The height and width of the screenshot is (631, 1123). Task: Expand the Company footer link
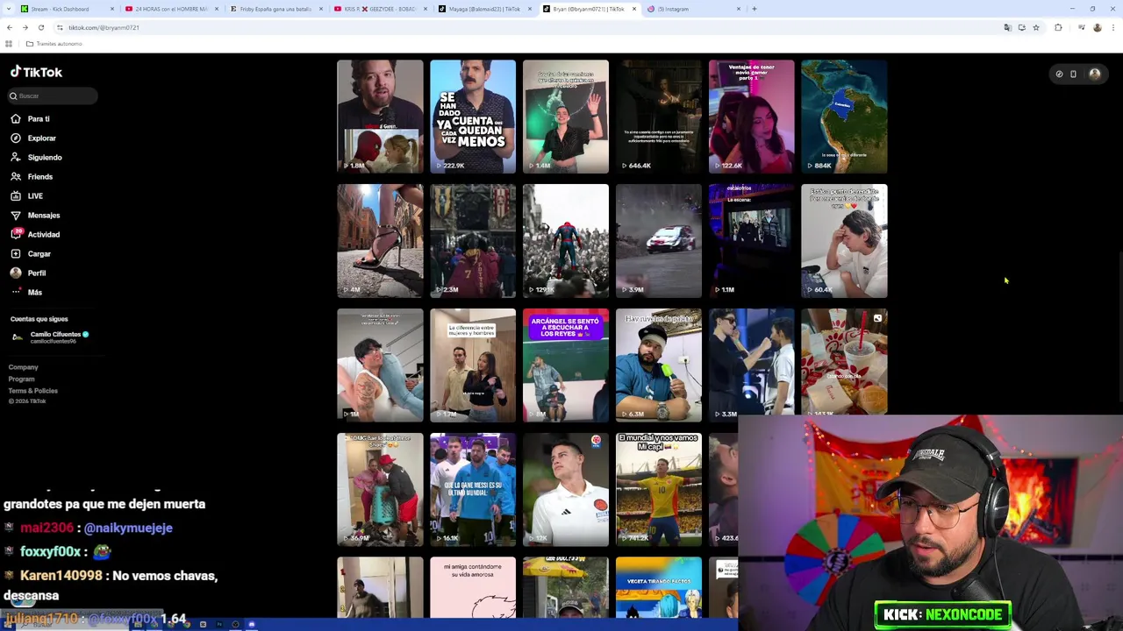(24, 367)
